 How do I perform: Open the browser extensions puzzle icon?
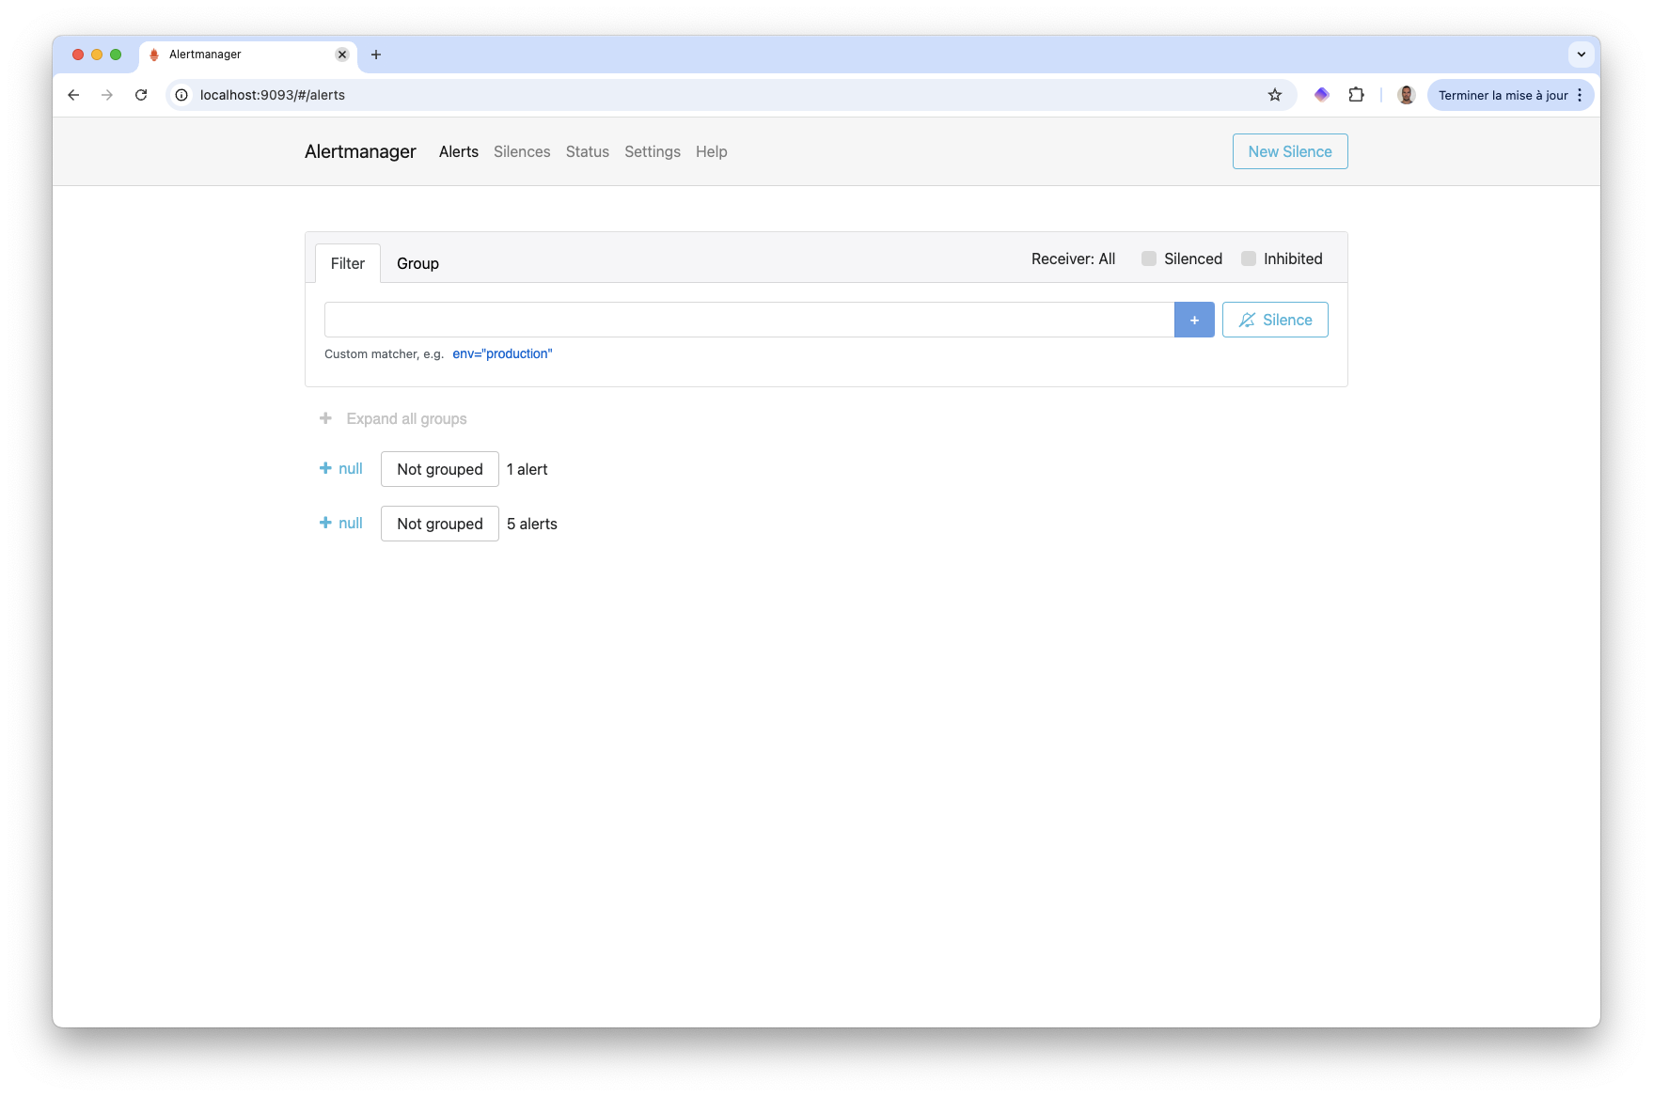[1356, 95]
